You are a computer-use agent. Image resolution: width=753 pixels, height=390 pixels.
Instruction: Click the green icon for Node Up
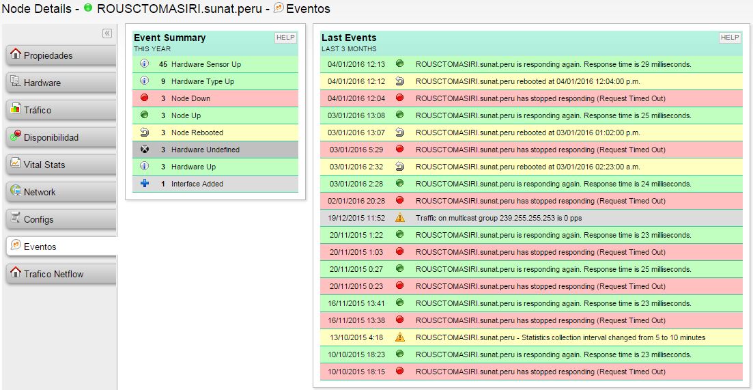pyautogui.click(x=145, y=115)
